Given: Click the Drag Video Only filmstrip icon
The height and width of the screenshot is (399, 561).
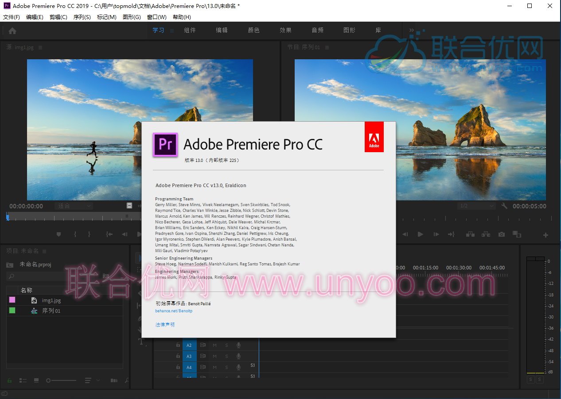Looking at the screenshot, I should point(129,206).
